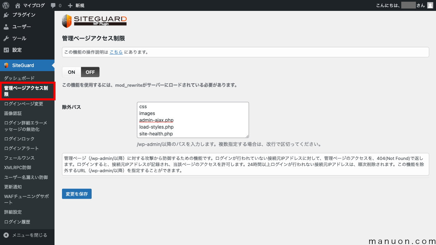Click the 除外パス label

pyautogui.click(x=72, y=107)
